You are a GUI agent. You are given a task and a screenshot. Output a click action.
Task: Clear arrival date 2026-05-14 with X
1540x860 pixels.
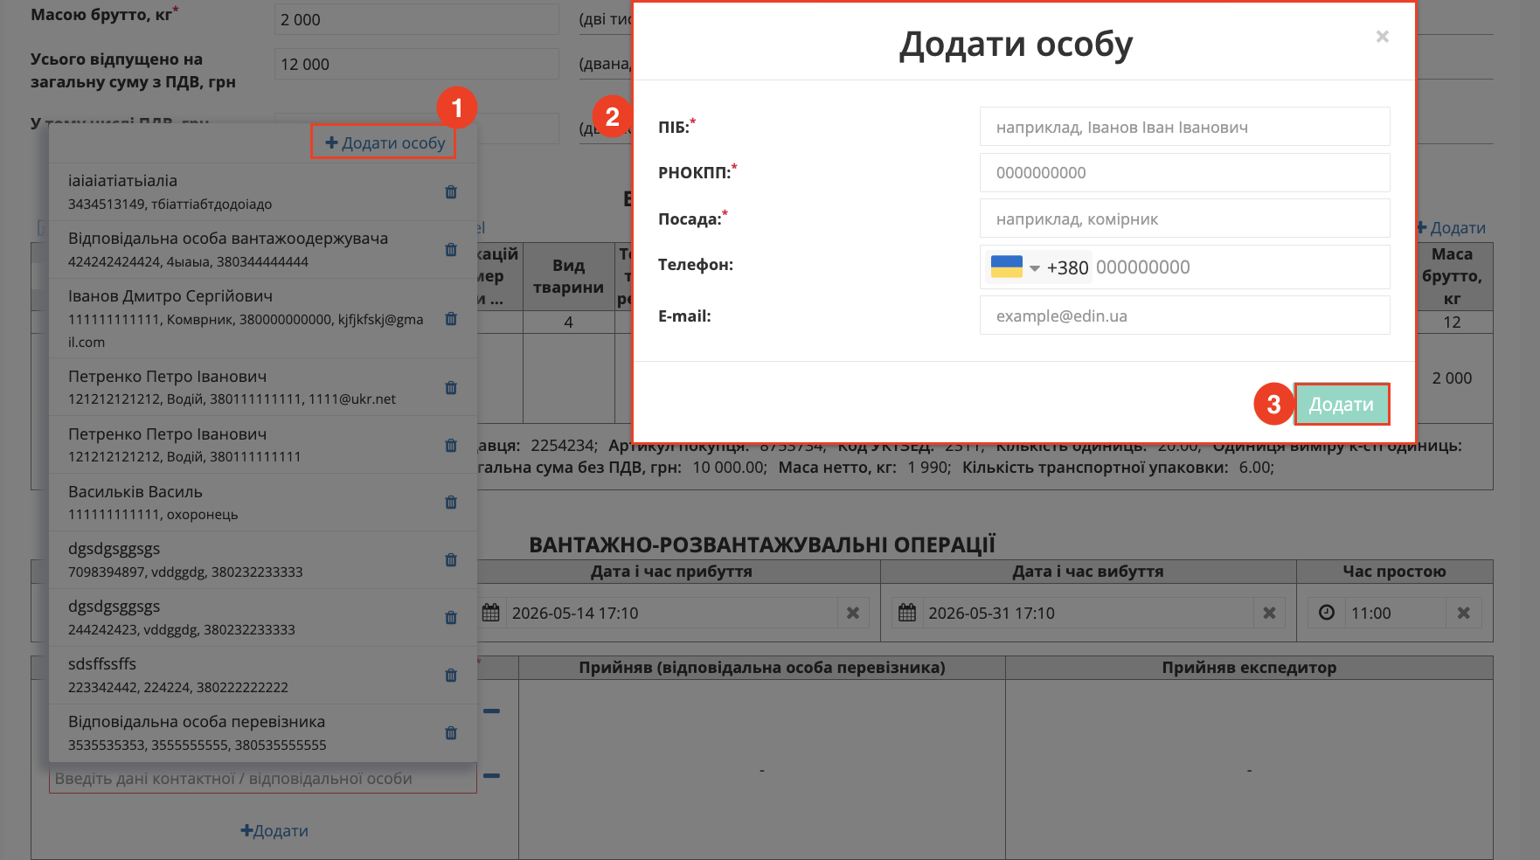point(853,614)
